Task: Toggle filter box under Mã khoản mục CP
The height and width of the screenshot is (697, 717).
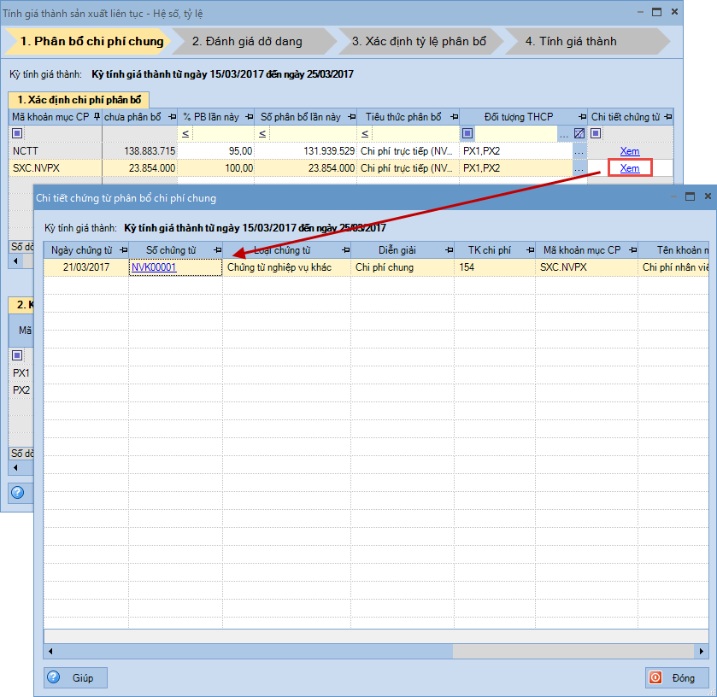Action: click(x=16, y=133)
